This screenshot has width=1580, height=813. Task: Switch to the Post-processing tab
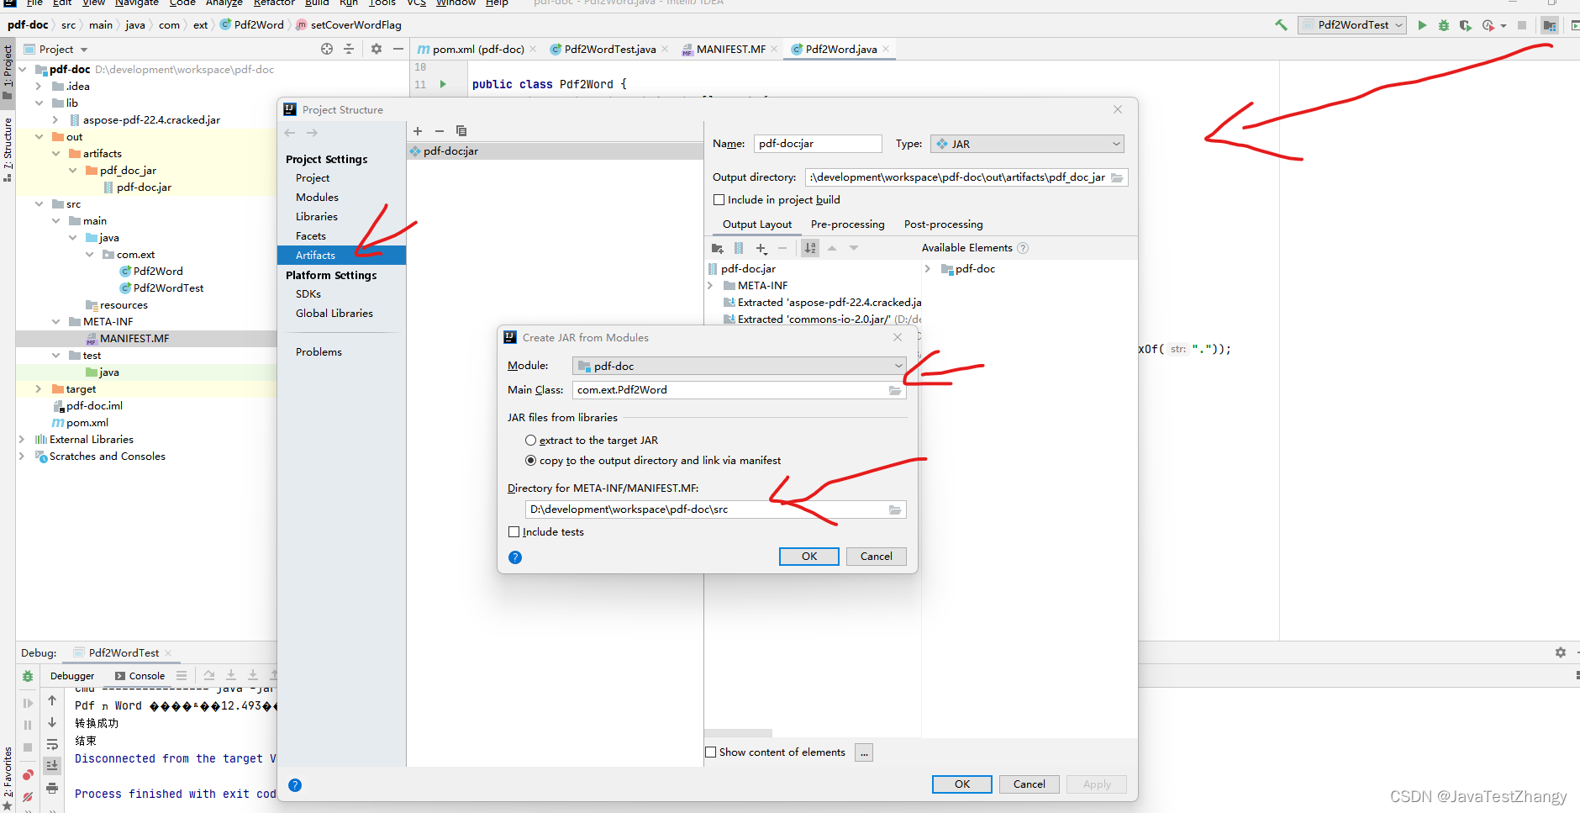(x=943, y=224)
